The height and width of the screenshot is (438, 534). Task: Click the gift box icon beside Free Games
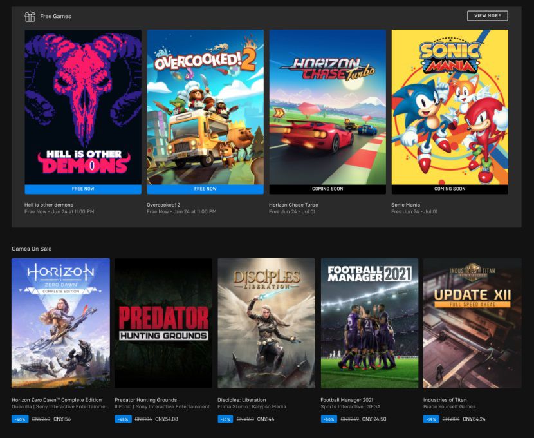pos(30,16)
